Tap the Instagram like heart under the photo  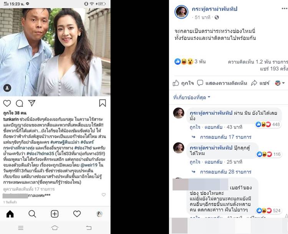(x=7, y=103)
